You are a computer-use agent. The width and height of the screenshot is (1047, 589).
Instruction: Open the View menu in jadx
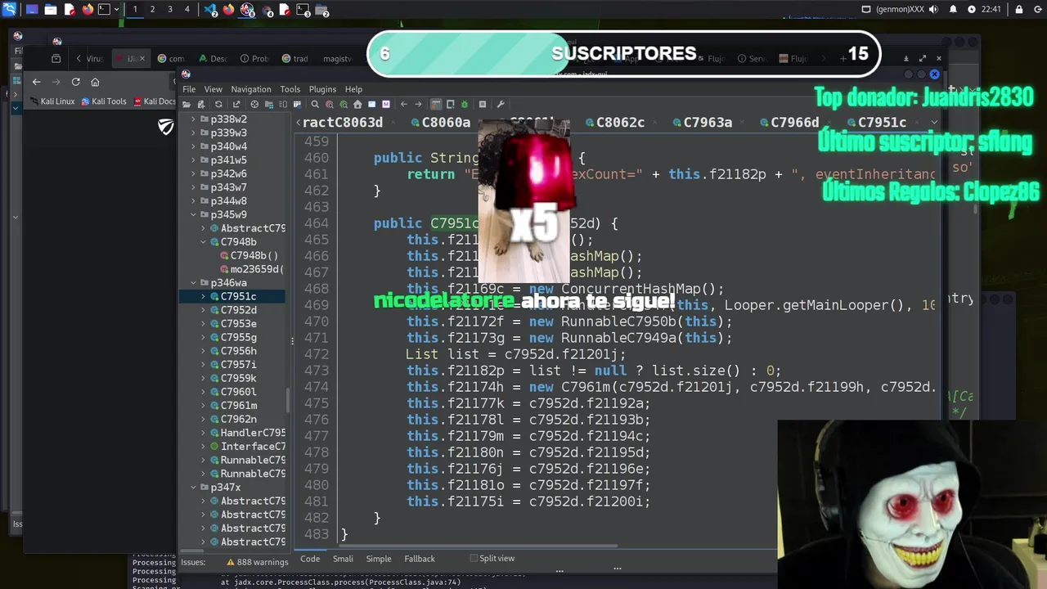[x=213, y=89]
